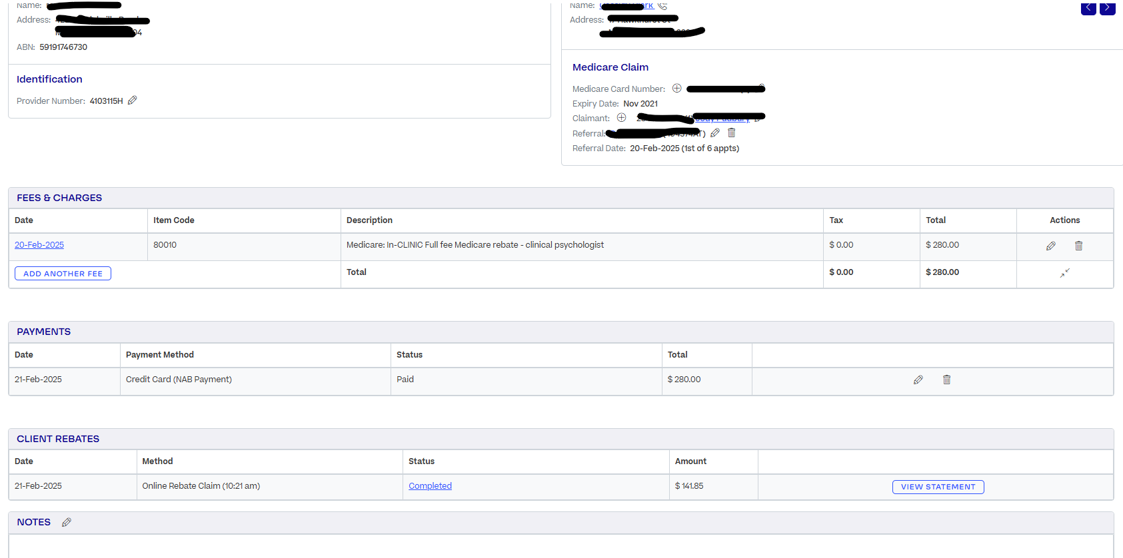Screen dimensions: 1123x558
Task: Click plus icon beside Medicare Card Number
Action: click(676, 89)
